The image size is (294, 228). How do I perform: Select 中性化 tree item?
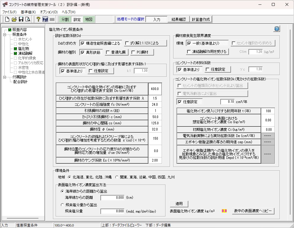pos(23,44)
